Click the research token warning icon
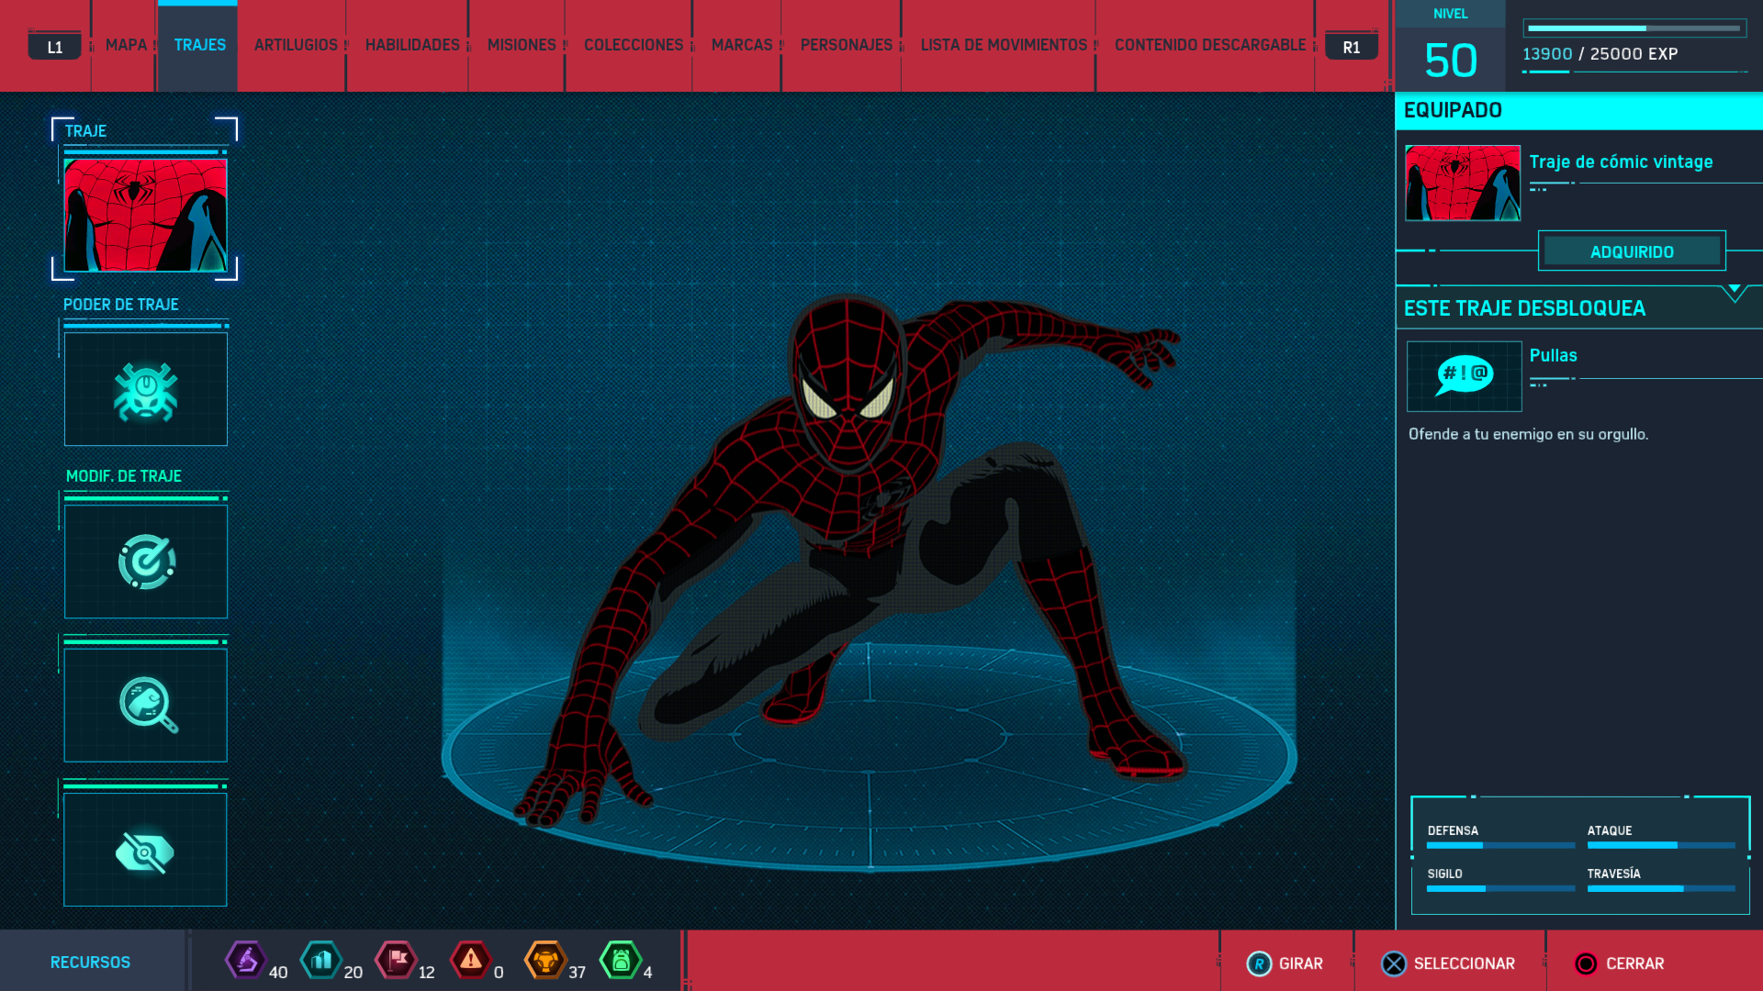Viewport: 1763px width, 991px height. 470,961
